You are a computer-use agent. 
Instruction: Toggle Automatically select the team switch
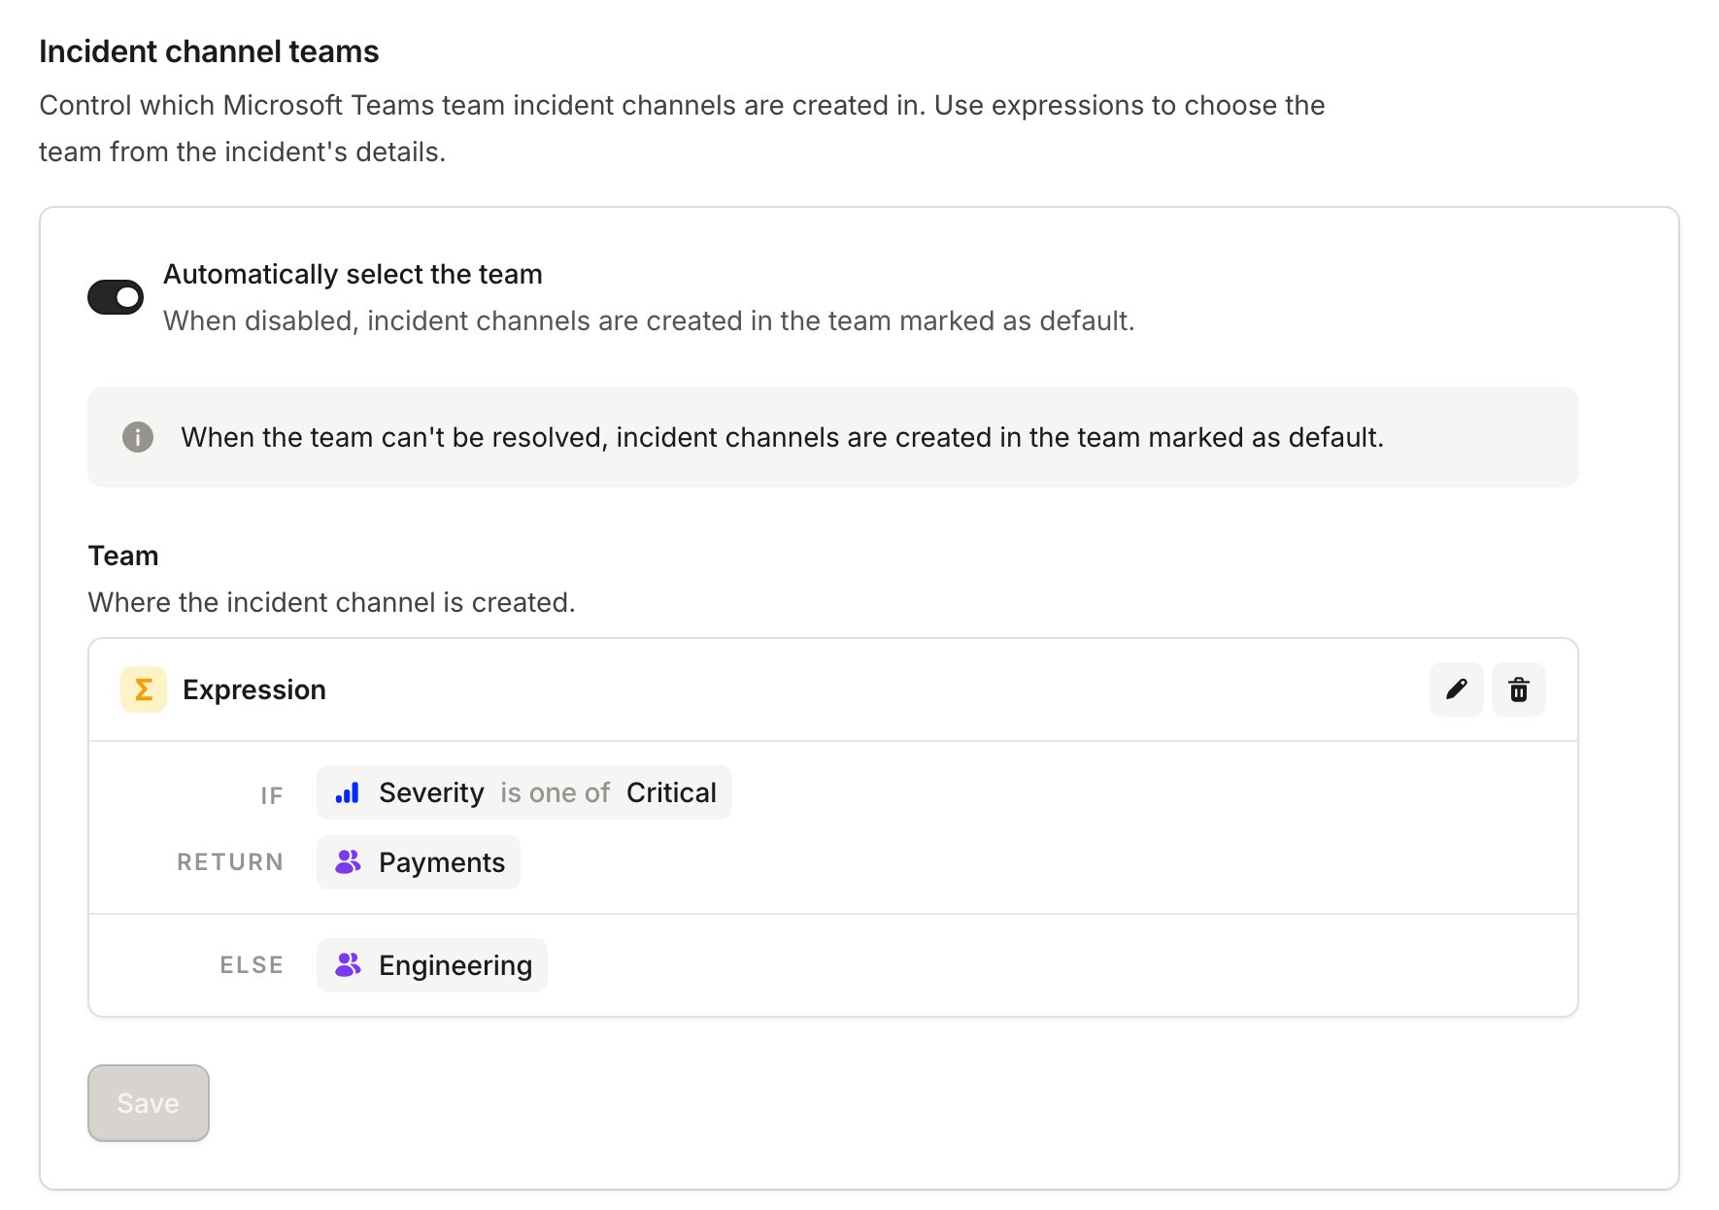pyautogui.click(x=116, y=297)
